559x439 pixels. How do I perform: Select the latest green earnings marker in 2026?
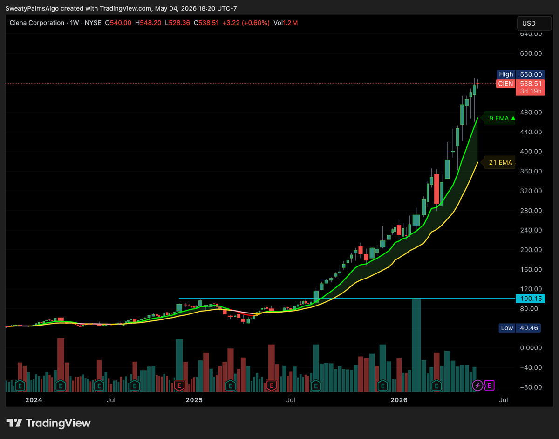click(436, 385)
